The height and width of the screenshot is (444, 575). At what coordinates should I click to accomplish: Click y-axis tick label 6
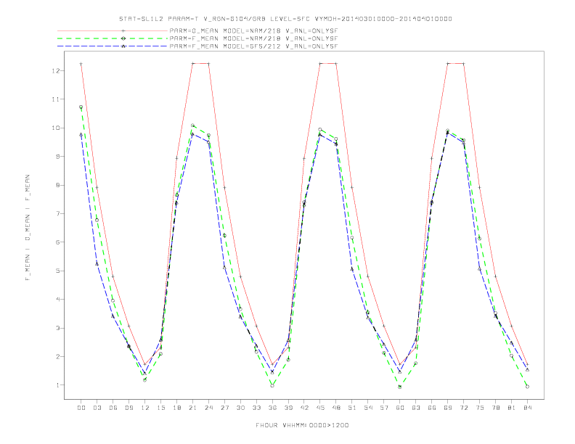point(58,242)
